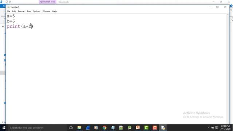Click the battery tray icon
Screen dimensions: 233x131
[213, 128]
